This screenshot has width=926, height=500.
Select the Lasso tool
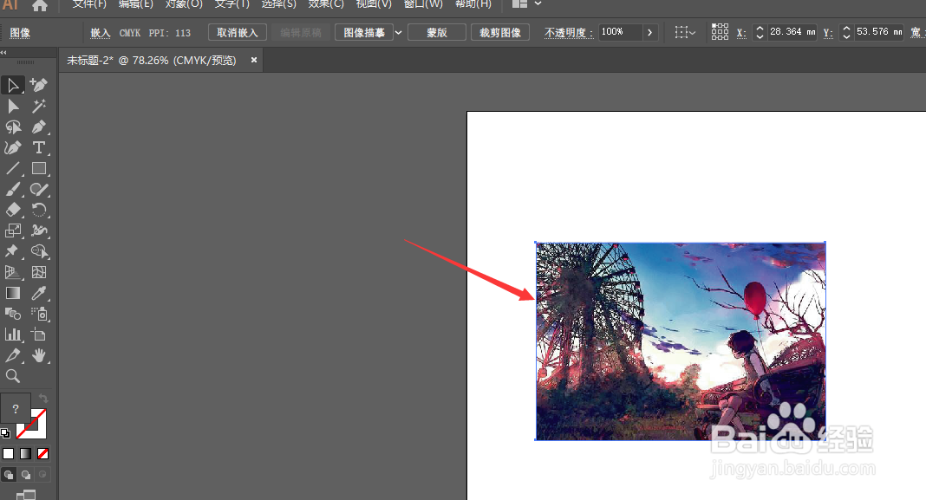[13, 127]
